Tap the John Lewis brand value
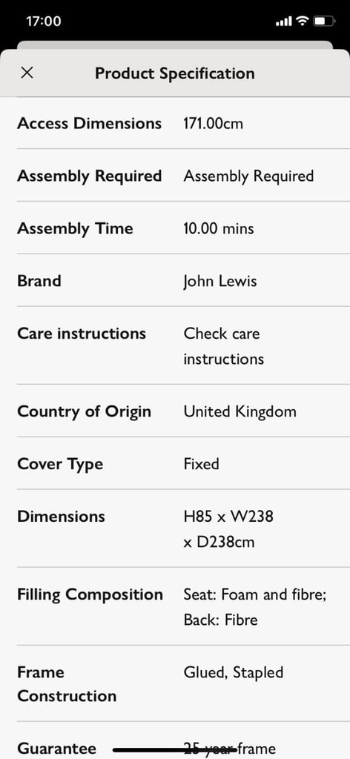Image resolution: width=350 pixels, height=759 pixels. [x=219, y=281]
